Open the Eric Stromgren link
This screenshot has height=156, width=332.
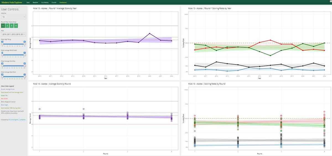(x=14, y=120)
